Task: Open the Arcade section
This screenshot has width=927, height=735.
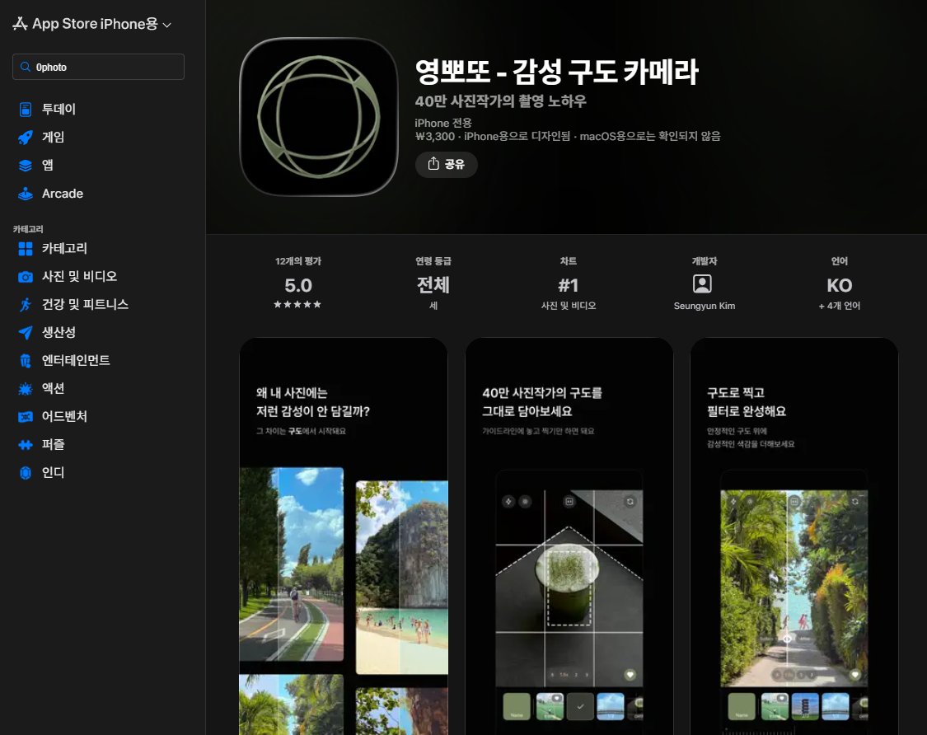Action: tap(63, 194)
